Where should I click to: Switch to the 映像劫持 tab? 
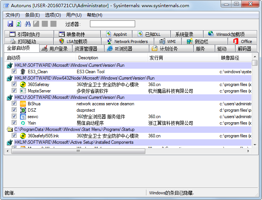77,34
